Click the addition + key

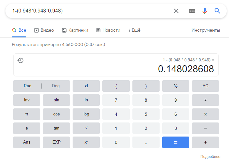(x=205, y=142)
